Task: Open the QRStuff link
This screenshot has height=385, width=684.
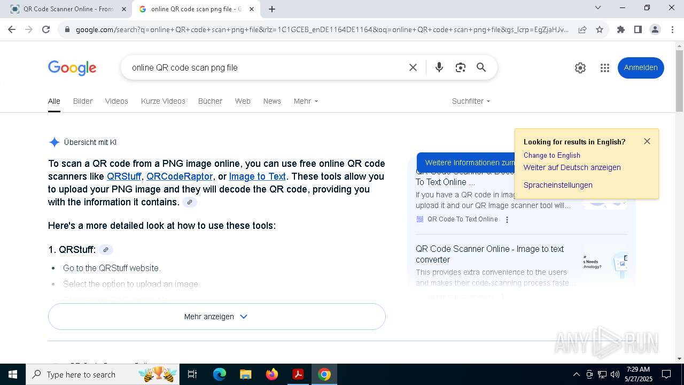Action: coord(124,176)
